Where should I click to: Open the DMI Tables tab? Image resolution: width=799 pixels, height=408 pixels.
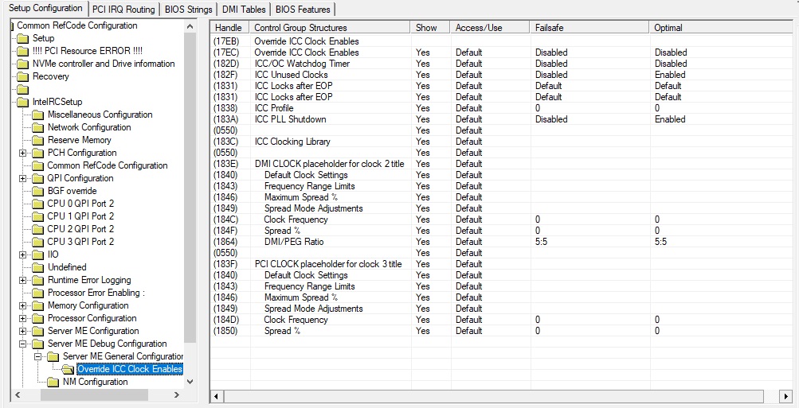(x=244, y=10)
